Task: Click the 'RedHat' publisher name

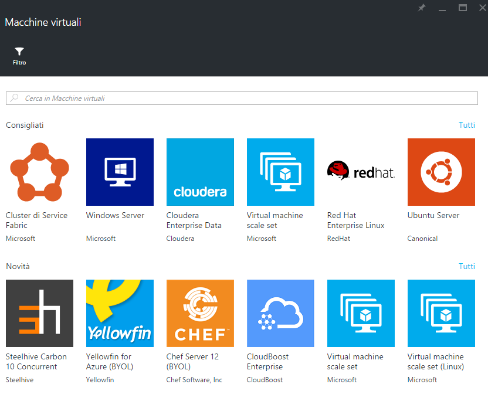Action: (x=338, y=239)
